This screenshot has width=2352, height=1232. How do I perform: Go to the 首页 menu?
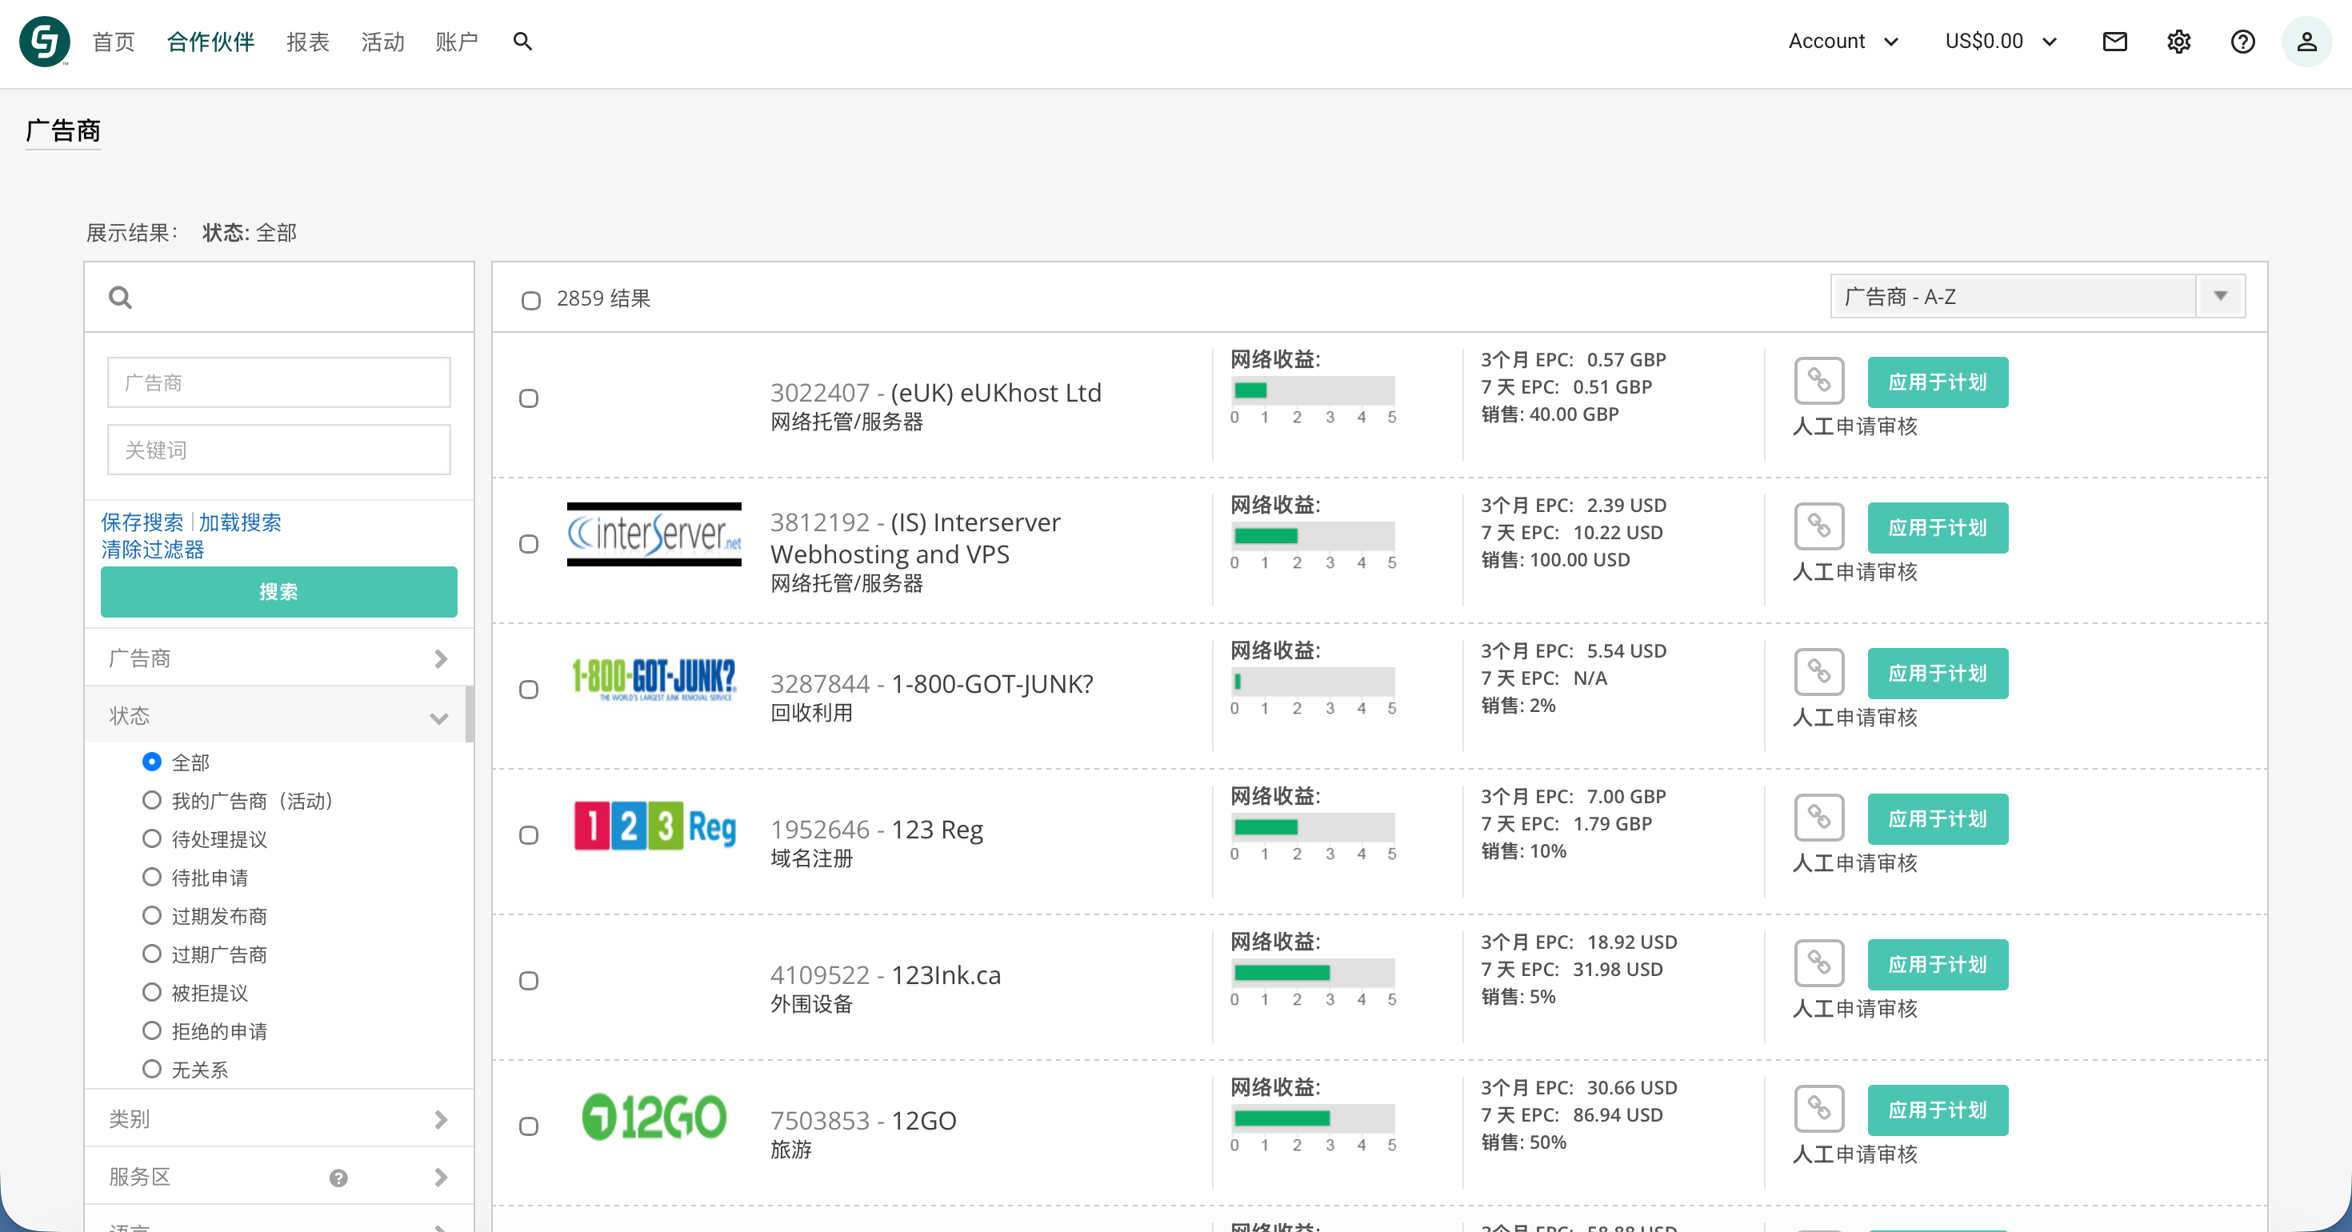114,41
